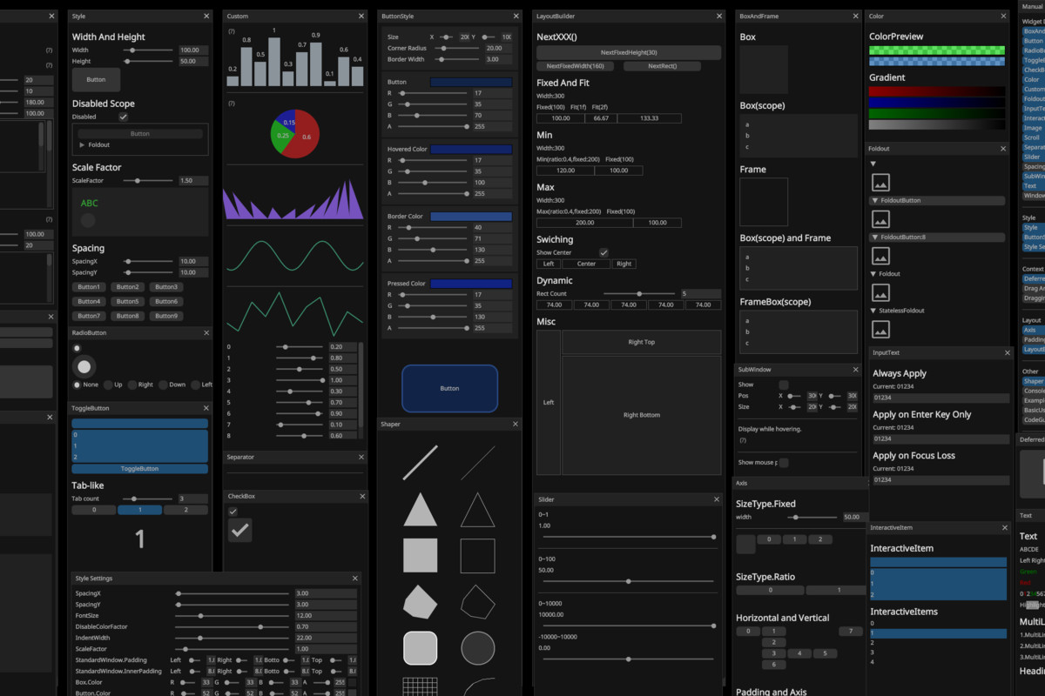Select the outlined triangle shape in Shaper
This screenshot has width=1045, height=696.
tap(477, 510)
